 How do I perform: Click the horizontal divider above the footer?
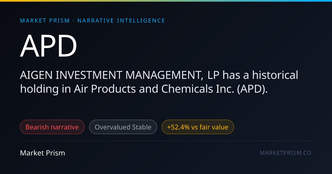pyautogui.click(x=166, y=141)
